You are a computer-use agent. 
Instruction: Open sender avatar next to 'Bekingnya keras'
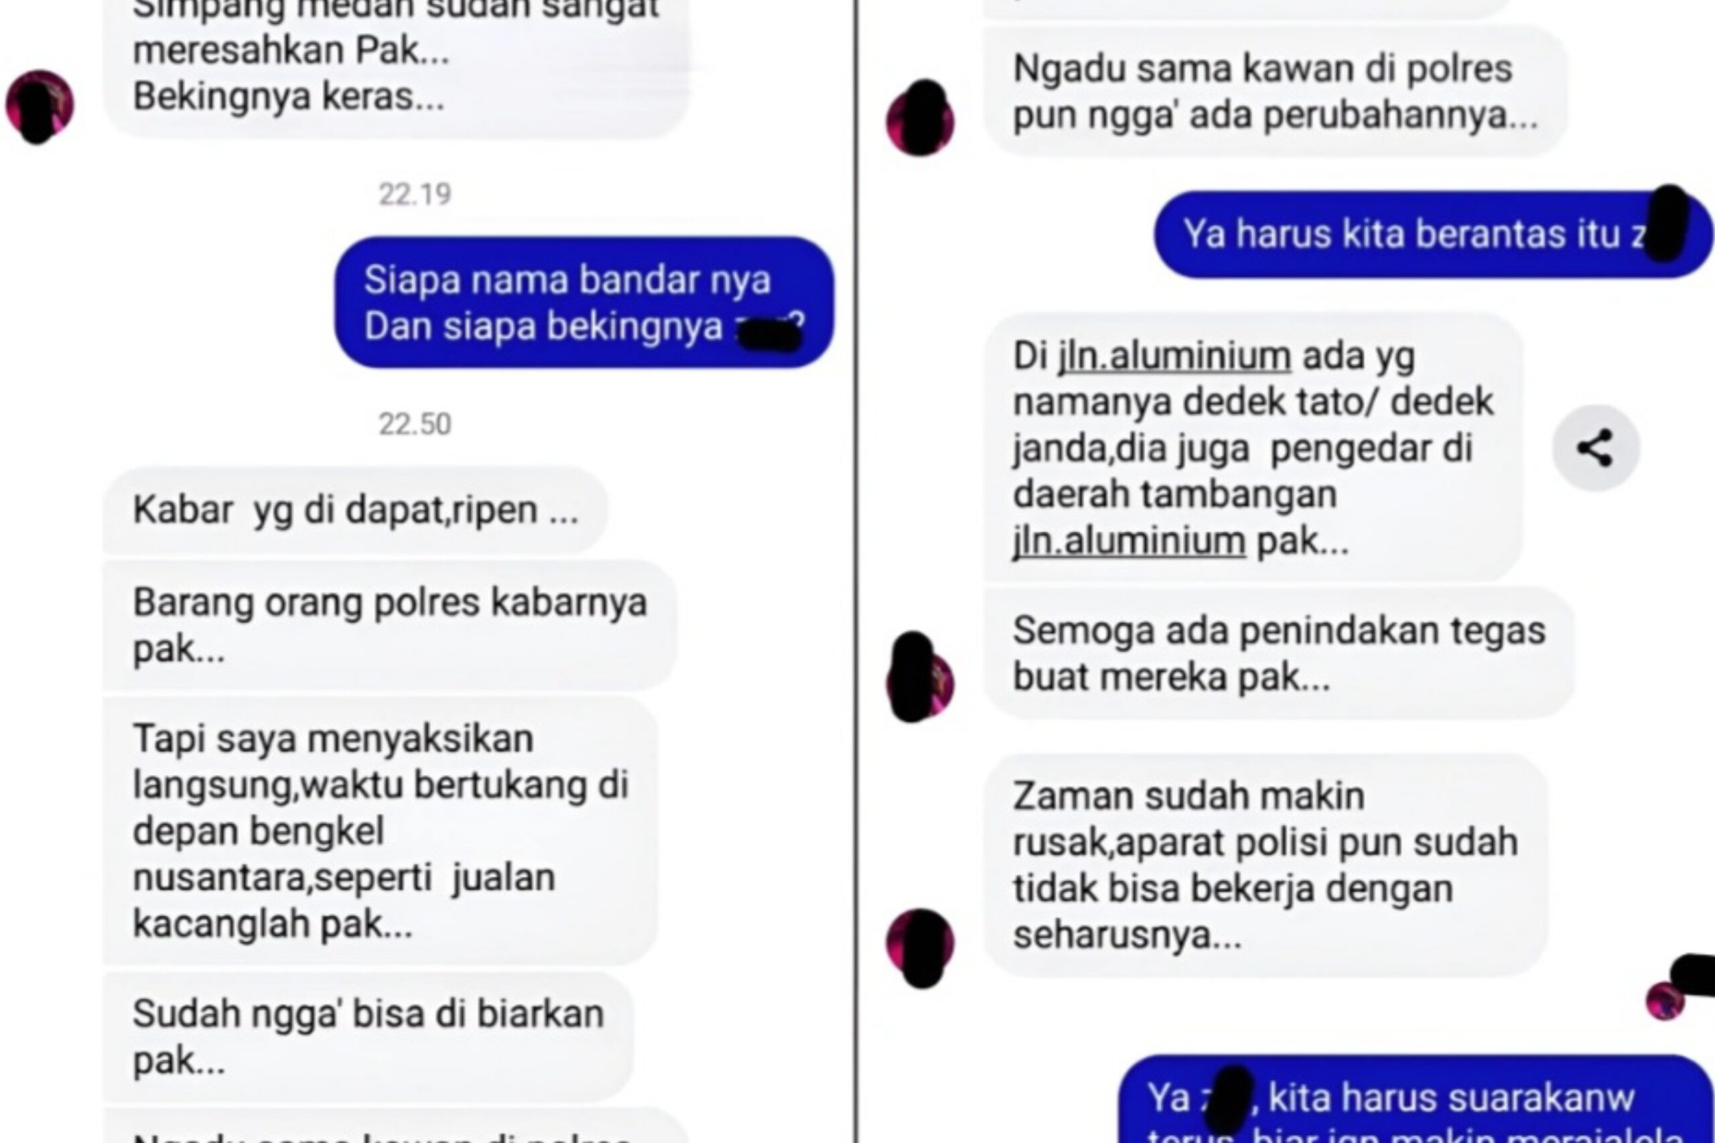click(x=40, y=106)
